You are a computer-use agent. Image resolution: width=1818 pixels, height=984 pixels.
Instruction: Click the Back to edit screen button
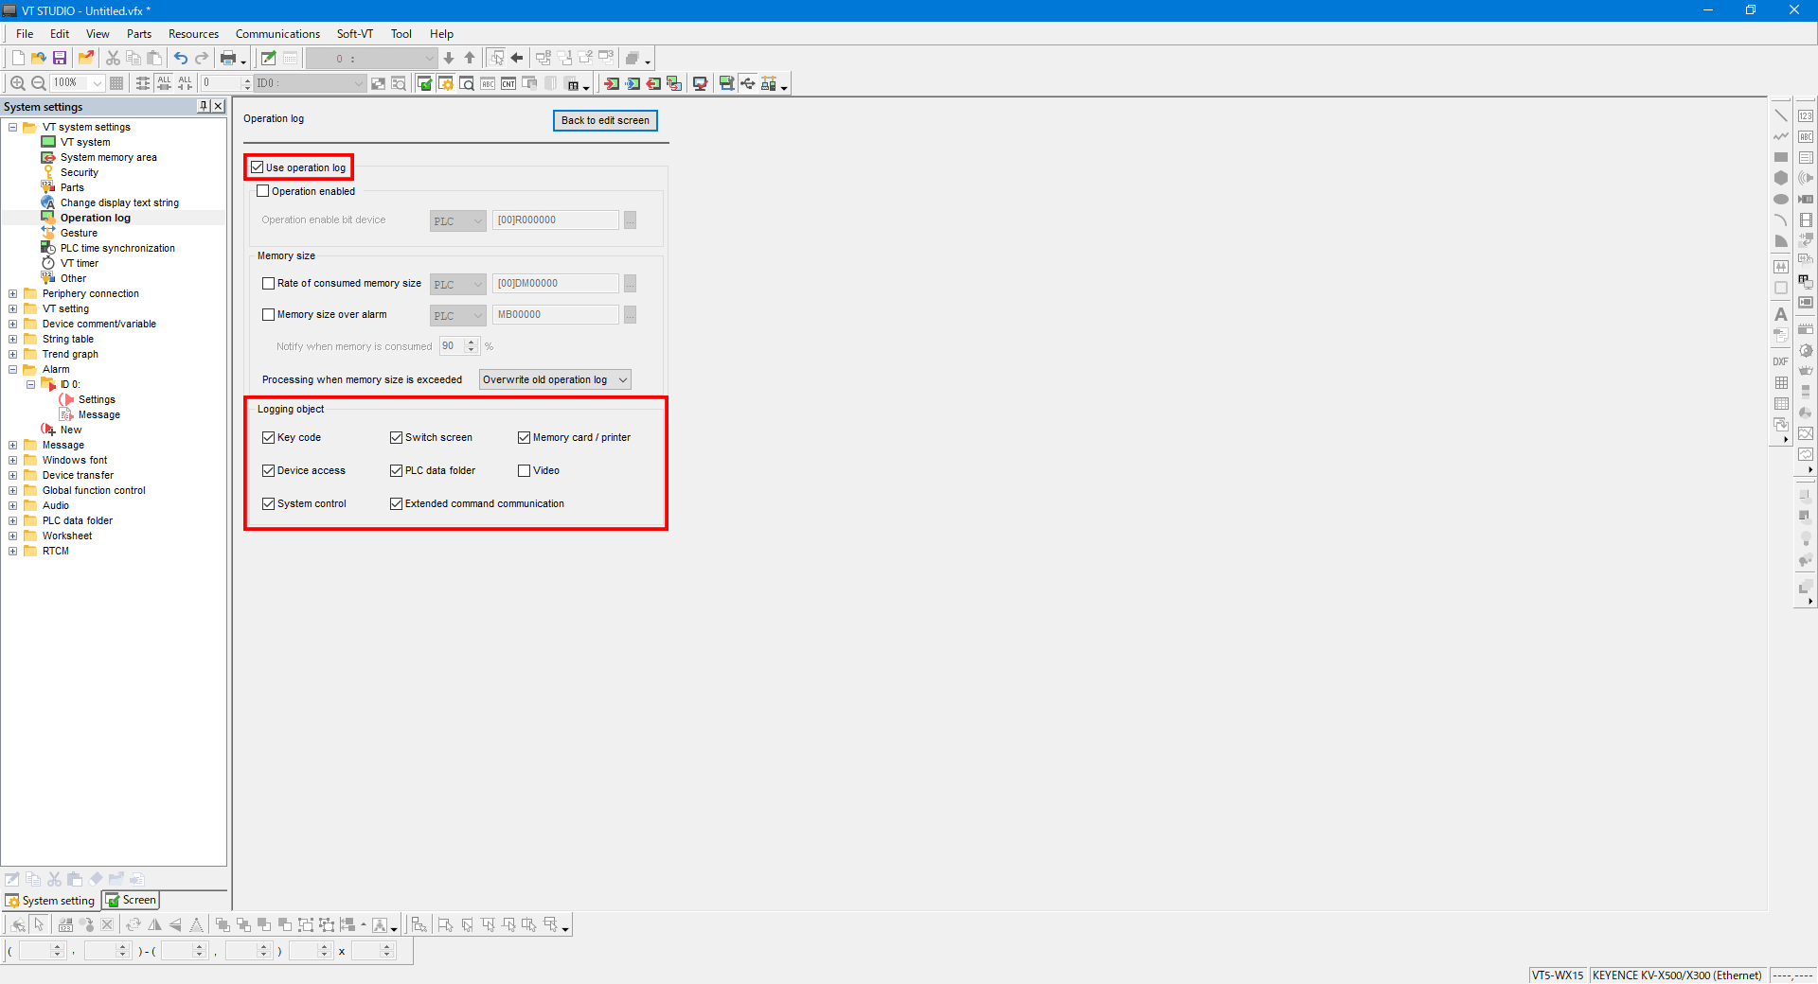click(605, 120)
